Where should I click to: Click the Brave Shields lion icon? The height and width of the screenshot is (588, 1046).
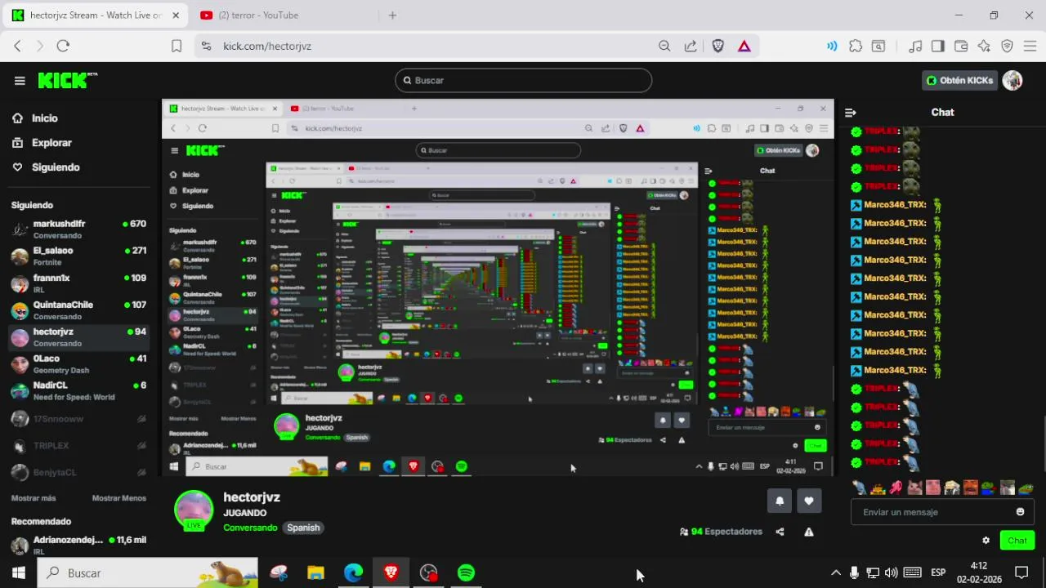coord(718,47)
